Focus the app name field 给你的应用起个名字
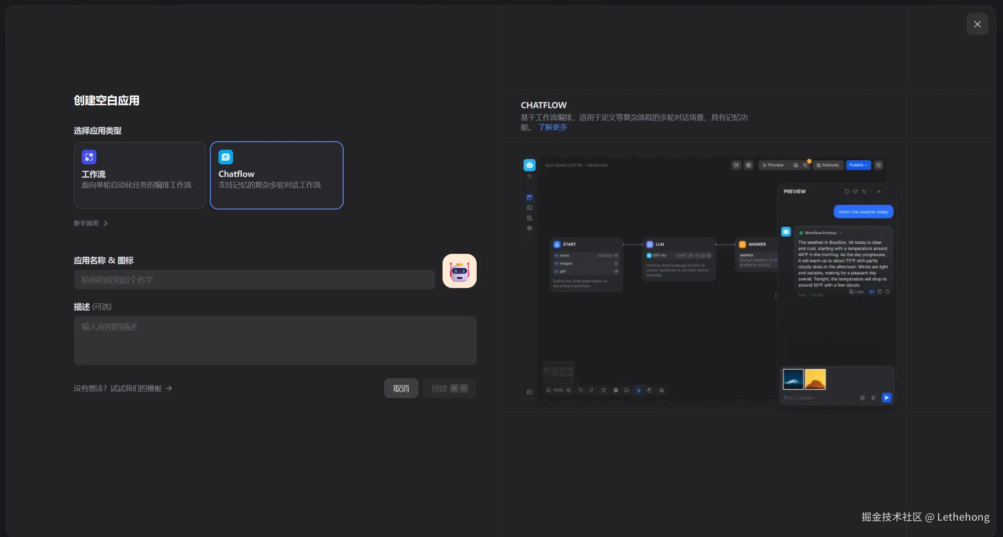This screenshot has height=537, width=1003. [x=254, y=280]
